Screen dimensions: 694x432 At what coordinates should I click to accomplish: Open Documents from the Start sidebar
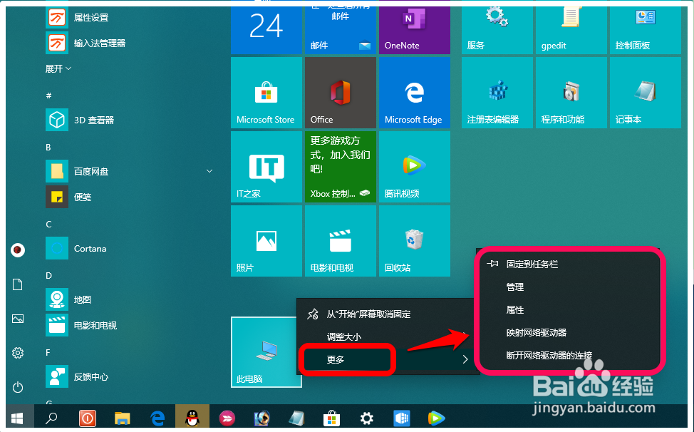click(18, 284)
